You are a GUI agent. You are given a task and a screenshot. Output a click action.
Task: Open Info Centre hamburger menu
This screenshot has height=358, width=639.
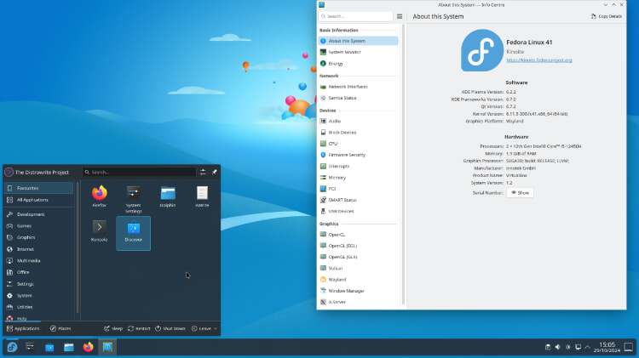(x=400, y=16)
